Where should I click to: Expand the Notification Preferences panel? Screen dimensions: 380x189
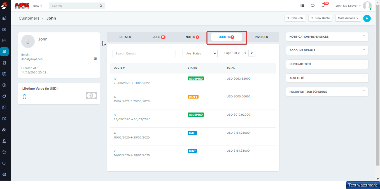coord(327,37)
